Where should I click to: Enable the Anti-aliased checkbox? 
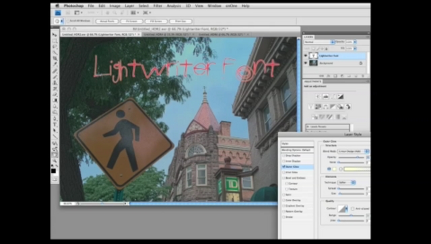tap(352, 208)
